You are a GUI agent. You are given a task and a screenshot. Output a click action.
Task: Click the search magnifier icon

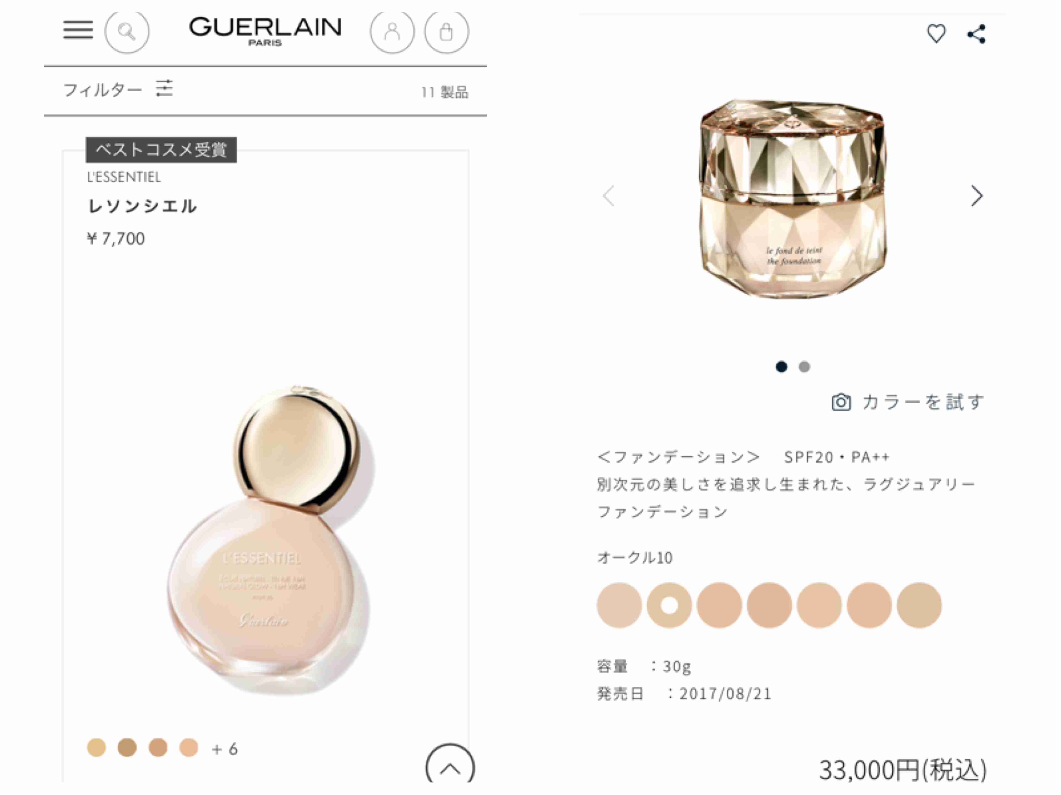pyautogui.click(x=127, y=32)
